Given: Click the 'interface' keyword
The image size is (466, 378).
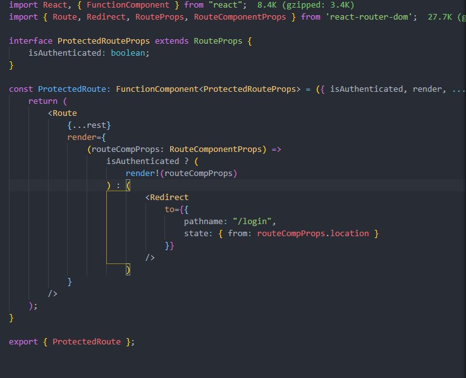Looking at the screenshot, I should [x=30, y=41].
